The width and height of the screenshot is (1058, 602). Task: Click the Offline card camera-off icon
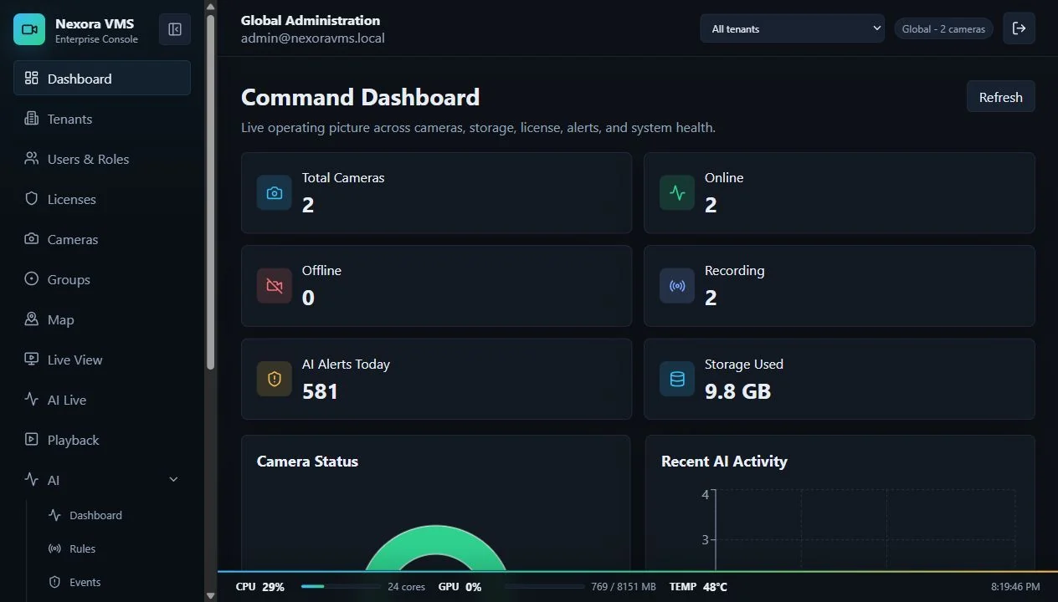pos(275,286)
